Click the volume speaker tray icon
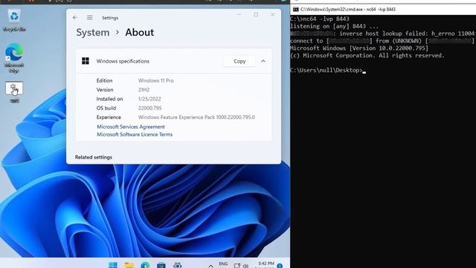The width and height of the screenshot is (476, 268). click(x=245, y=266)
